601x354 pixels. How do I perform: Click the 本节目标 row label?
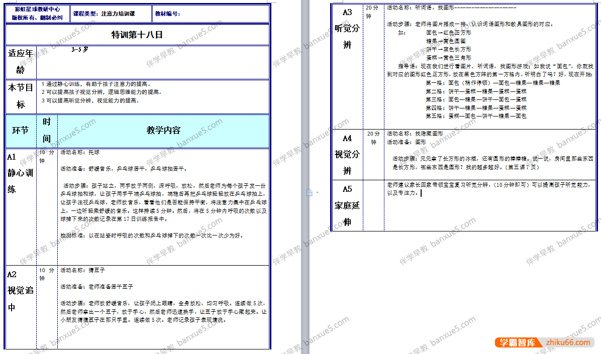pos(21,96)
